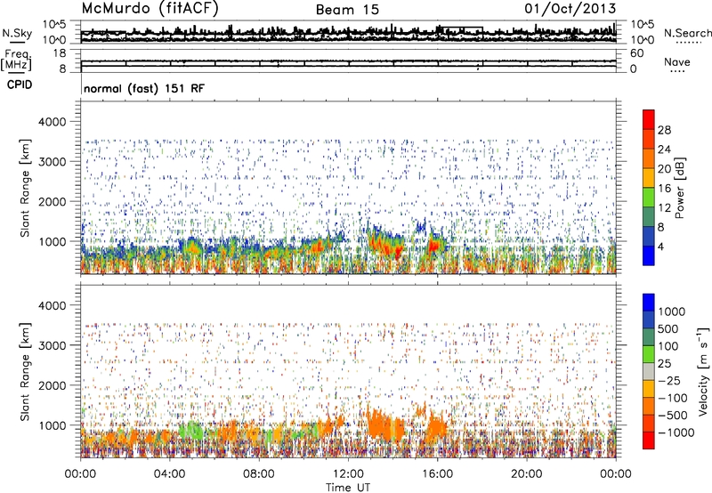Click the N.Sky solid line legend sample
Image resolution: width=712 pixels, height=493 pixels.
(17, 42)
